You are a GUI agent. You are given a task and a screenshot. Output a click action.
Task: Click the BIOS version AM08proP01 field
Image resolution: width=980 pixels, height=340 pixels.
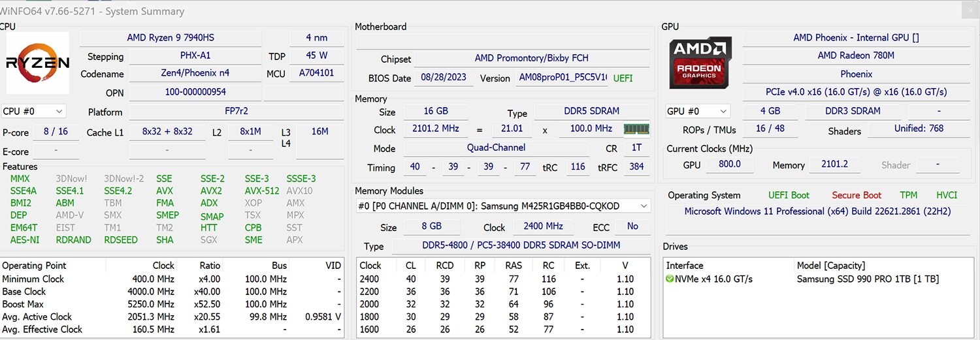(563, 78)
